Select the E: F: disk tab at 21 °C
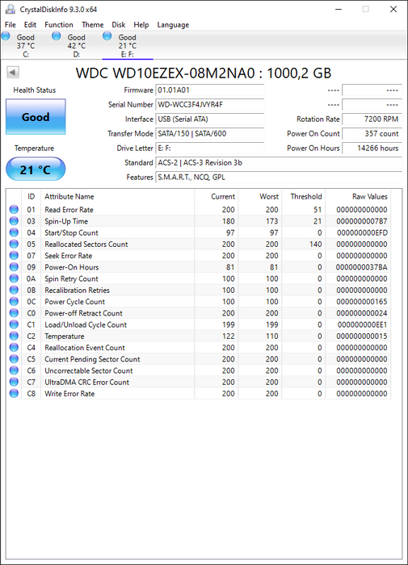The width and height of the screenshot is (408, 565). (x=128, y=45)
